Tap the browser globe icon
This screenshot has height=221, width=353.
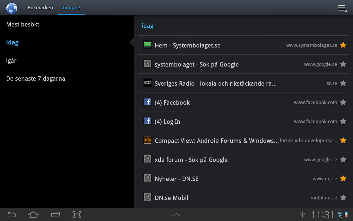pyautogui.click(x=12, y=8)
